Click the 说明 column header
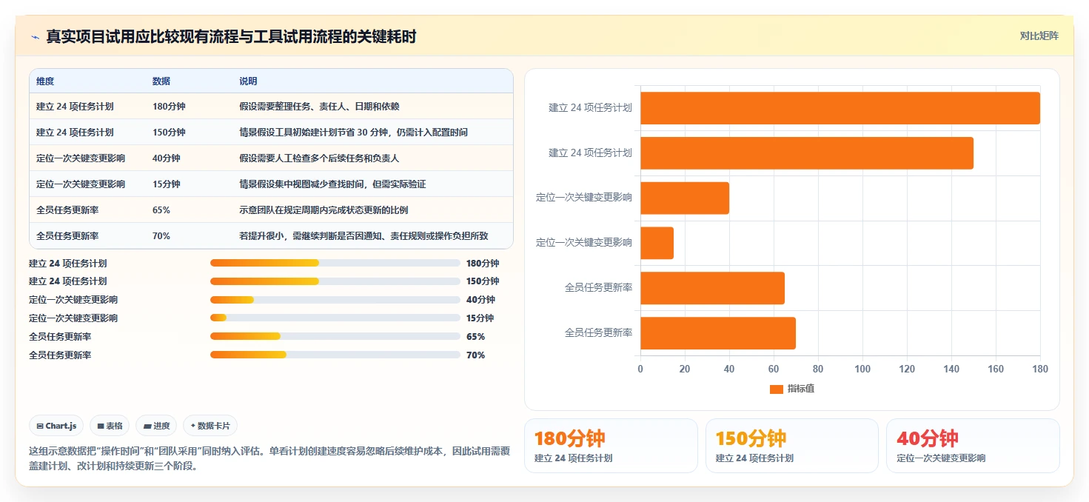The width and height of the screenshot is (1089, 502). coord(248,81)
